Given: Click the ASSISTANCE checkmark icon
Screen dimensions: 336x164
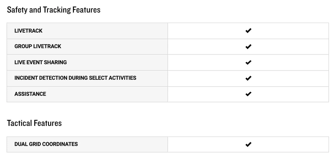Looking at the screenshot, I should [x=248, y=94].
